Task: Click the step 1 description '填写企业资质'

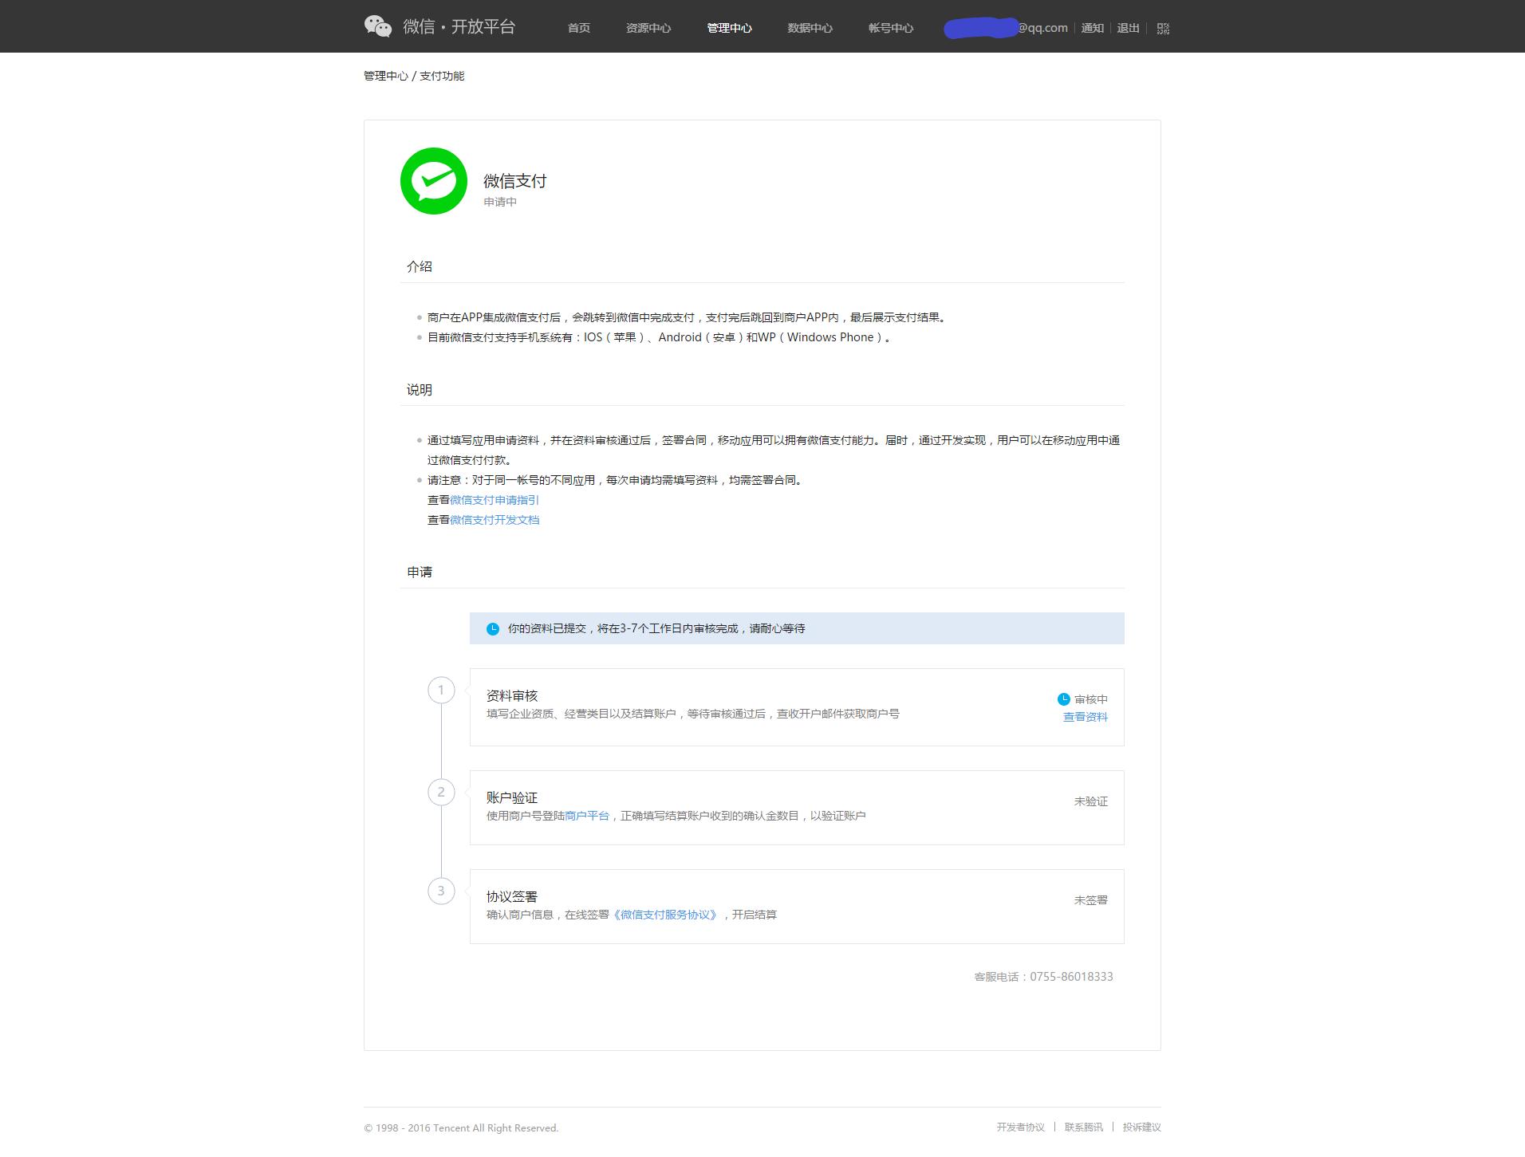Action: pos(693,714)
